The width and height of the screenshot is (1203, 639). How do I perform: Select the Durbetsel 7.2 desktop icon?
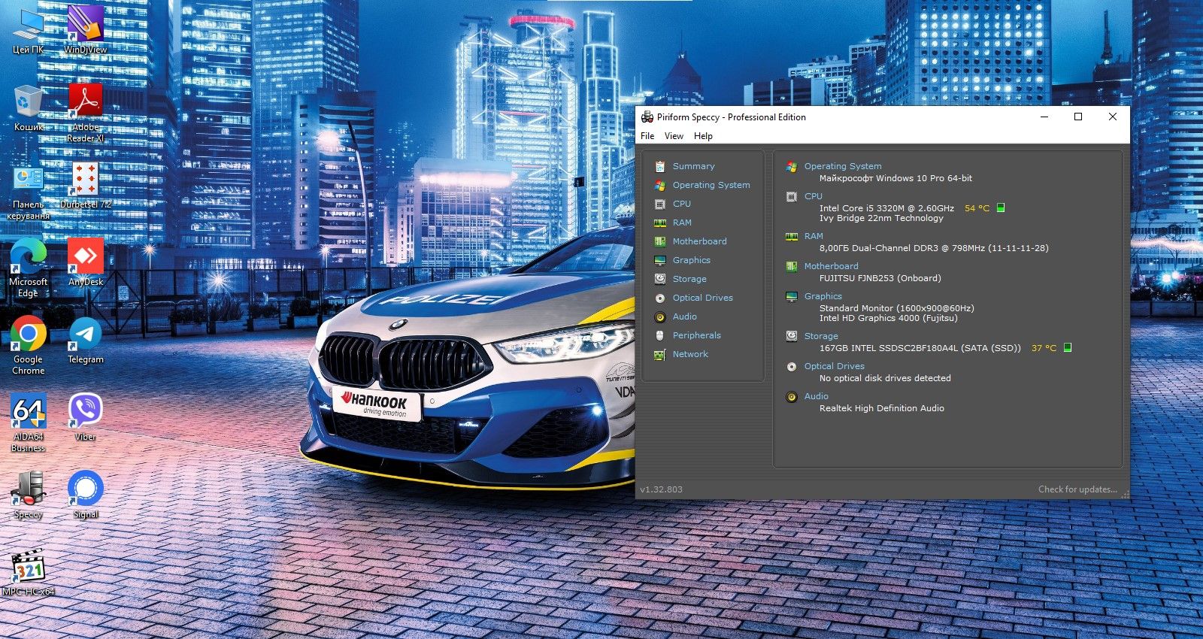pos(86,186)
